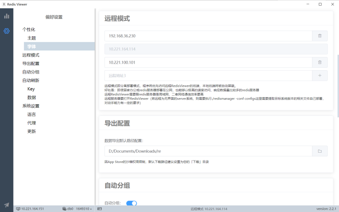
Task: Browse export folder with the folder icon
Action: (320, 151)
